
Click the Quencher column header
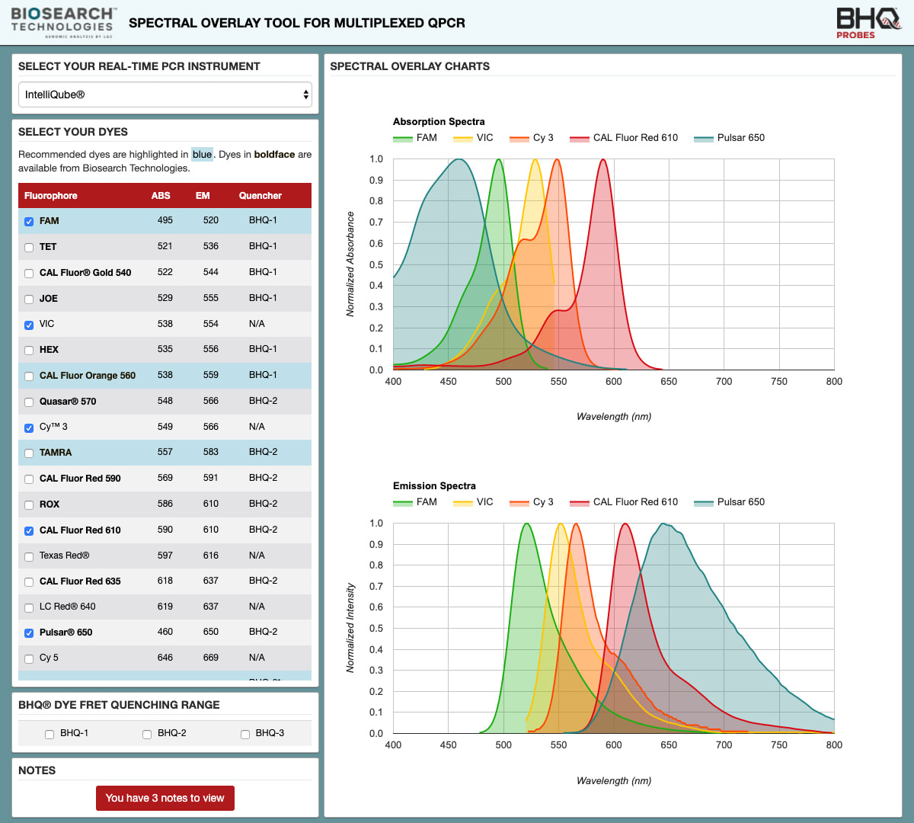click(260, 196)
